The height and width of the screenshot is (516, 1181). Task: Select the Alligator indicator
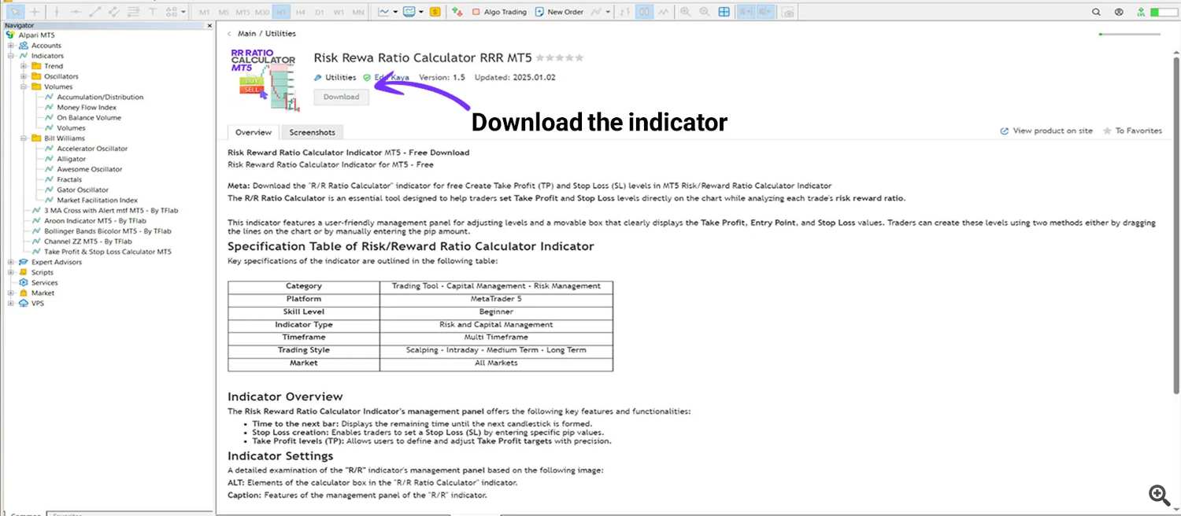click(71, 159)
